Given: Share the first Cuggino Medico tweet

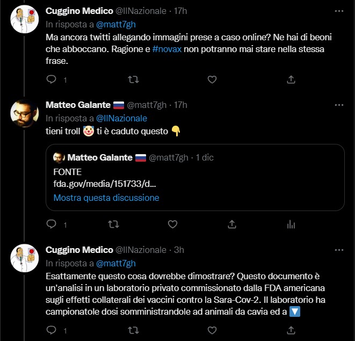Looking at the screenshot, I should 291,79.
